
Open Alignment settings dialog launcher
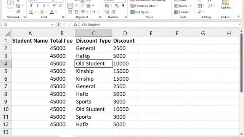pos(100,17)
